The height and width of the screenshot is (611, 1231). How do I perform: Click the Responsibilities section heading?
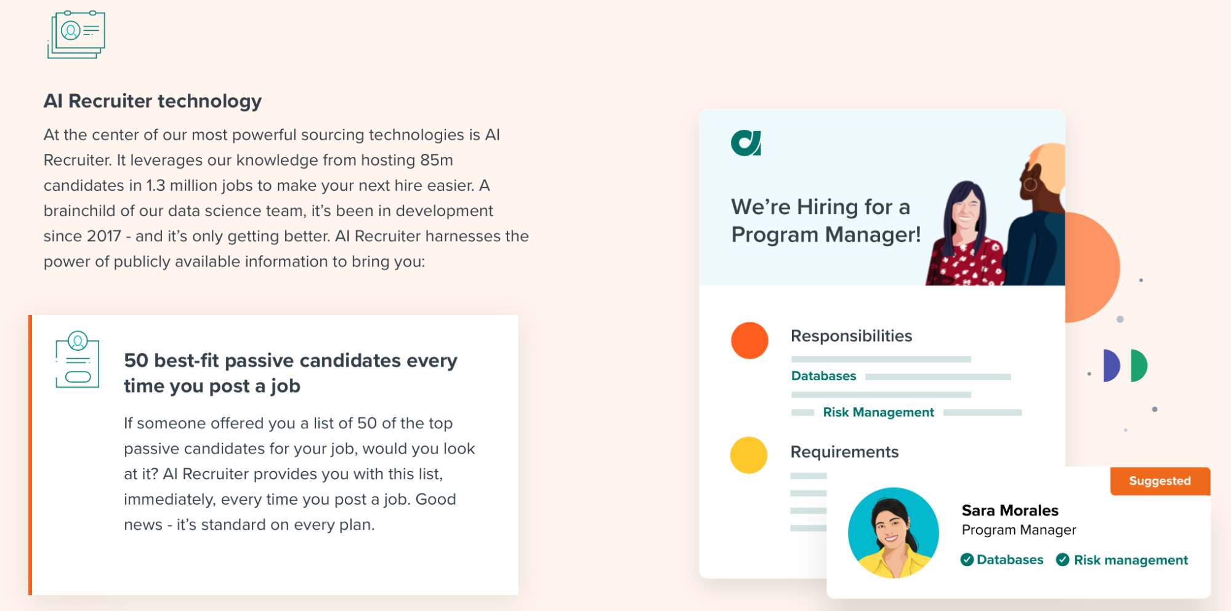coord(851,336)
